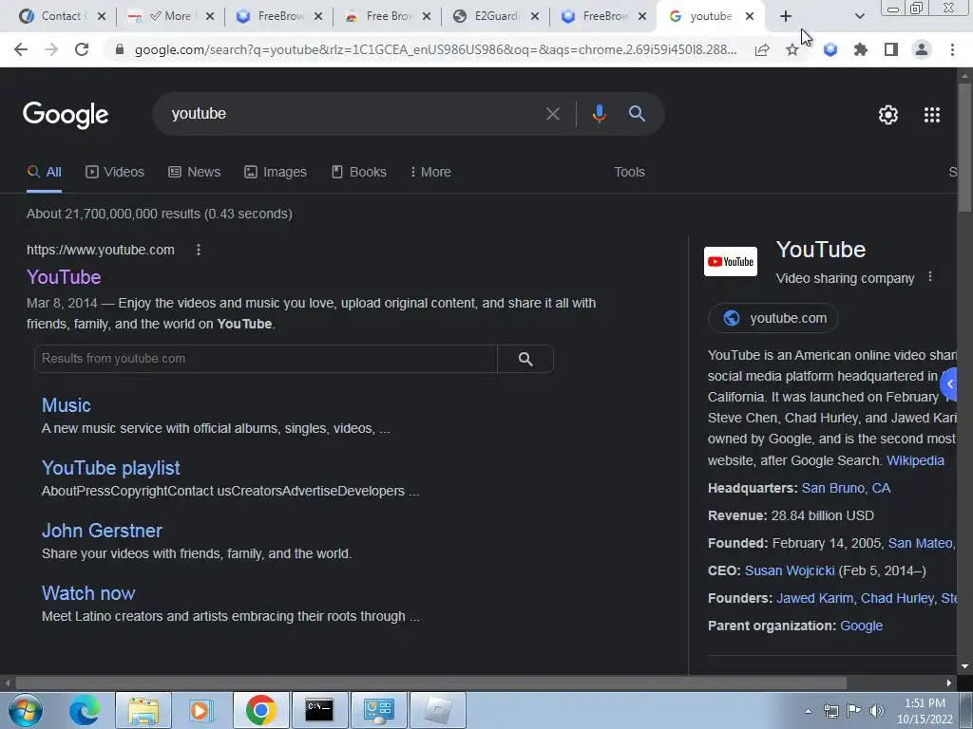
Task: Click the Google logo
Action: pos(66,115)
